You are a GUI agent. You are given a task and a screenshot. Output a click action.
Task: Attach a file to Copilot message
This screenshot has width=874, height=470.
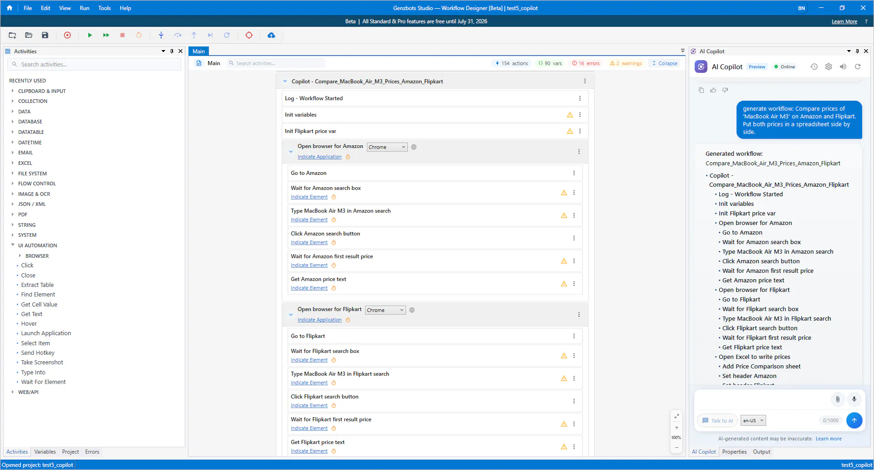click(838, 399)
